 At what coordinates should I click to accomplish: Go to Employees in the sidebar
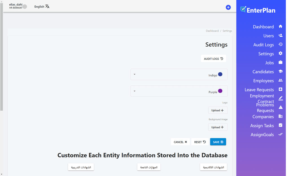(263, 81)
